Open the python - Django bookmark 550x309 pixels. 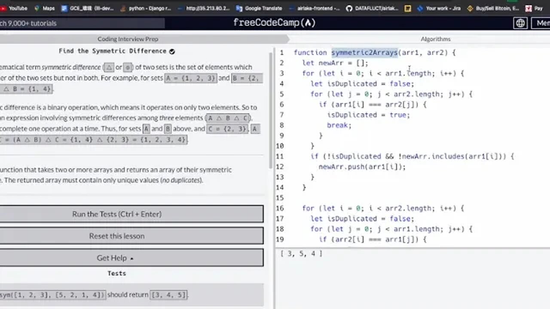click(147, 8)
